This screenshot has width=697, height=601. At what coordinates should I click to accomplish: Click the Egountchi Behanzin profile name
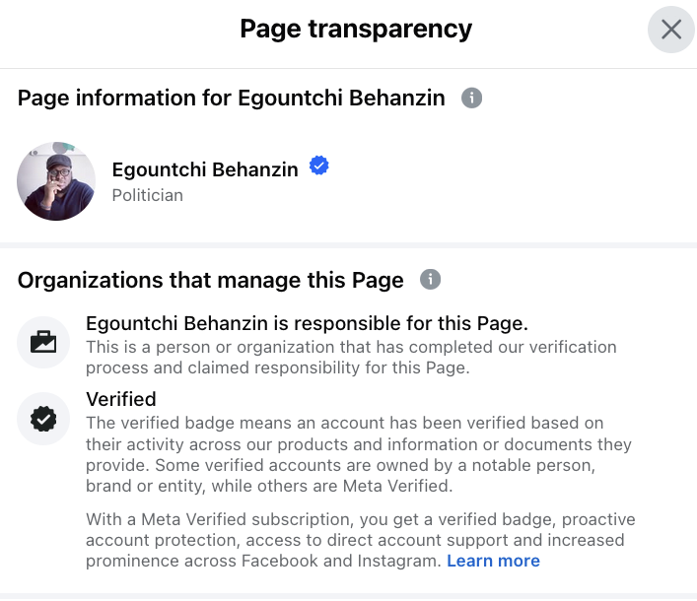(205, 169)
